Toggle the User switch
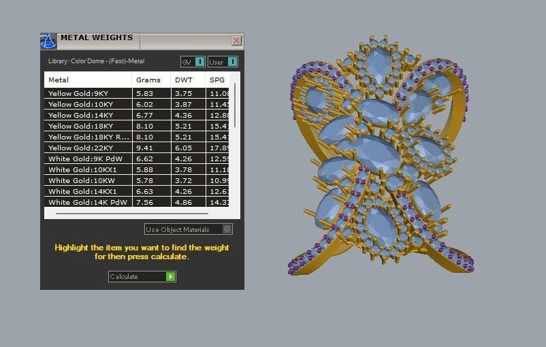The height and width of the screenshot is (347, 546). [x=223, y=62]
